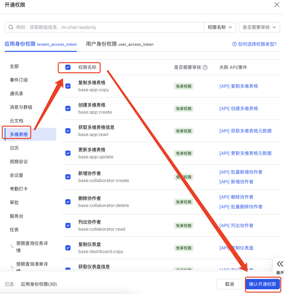Open the 权限名称 search type dropdown
Image resolution: width=284 pixels, height=294 pixels.
[x=220, y=27]
